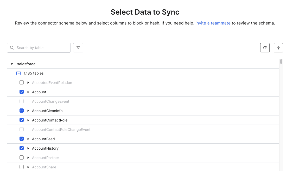The image size is (287, 171).
Task: Toggle the AccountChangeEvent checkbox
Action: pos(22,101)
